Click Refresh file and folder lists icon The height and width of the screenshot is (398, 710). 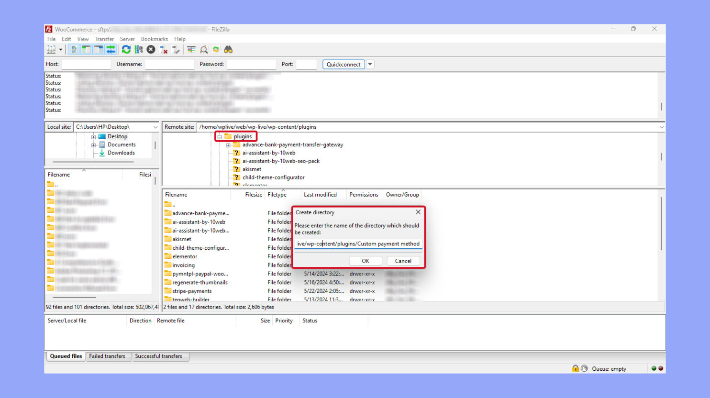[126, 50]
